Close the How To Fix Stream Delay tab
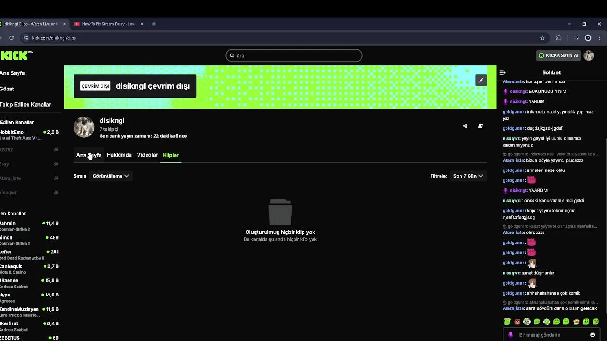The width and height of the screenshot is (607, 341). pos(142,24)
